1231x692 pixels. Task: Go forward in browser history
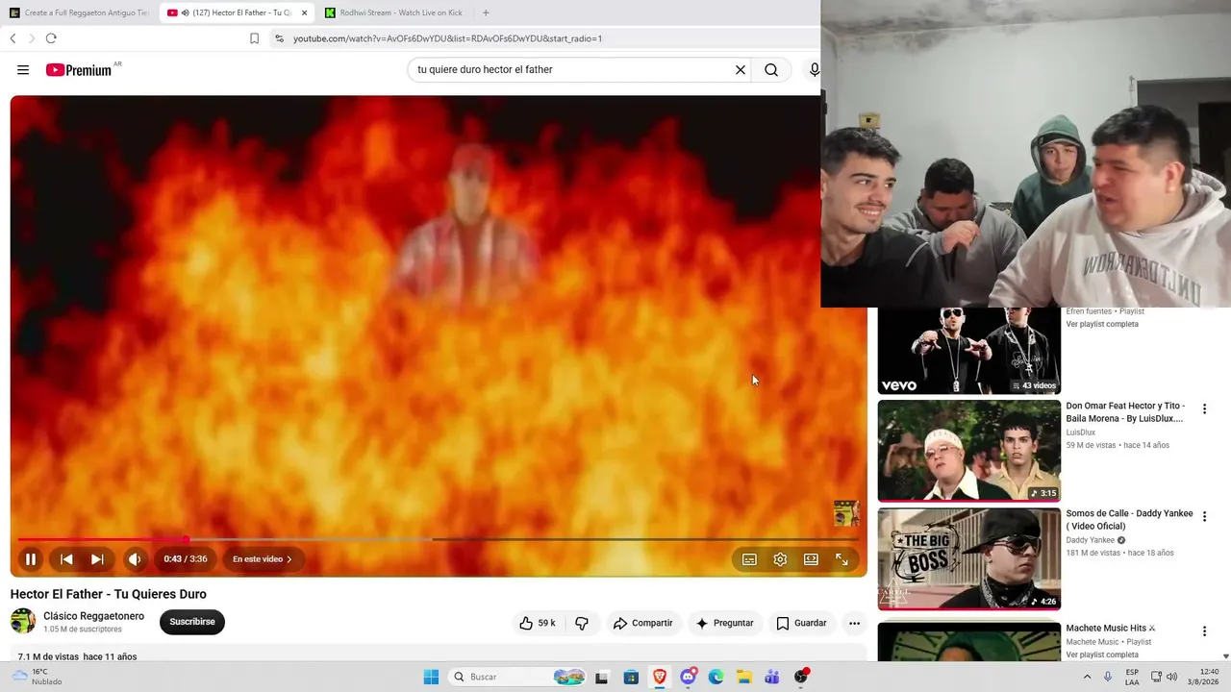[x=31, y=38]
